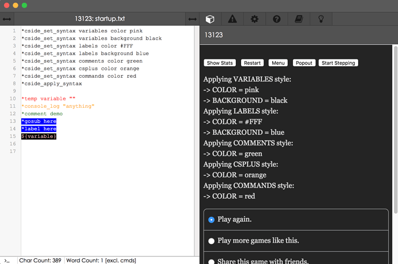
Task: Open the issues warning triangle tab
Action: click(x=232, y=19)
